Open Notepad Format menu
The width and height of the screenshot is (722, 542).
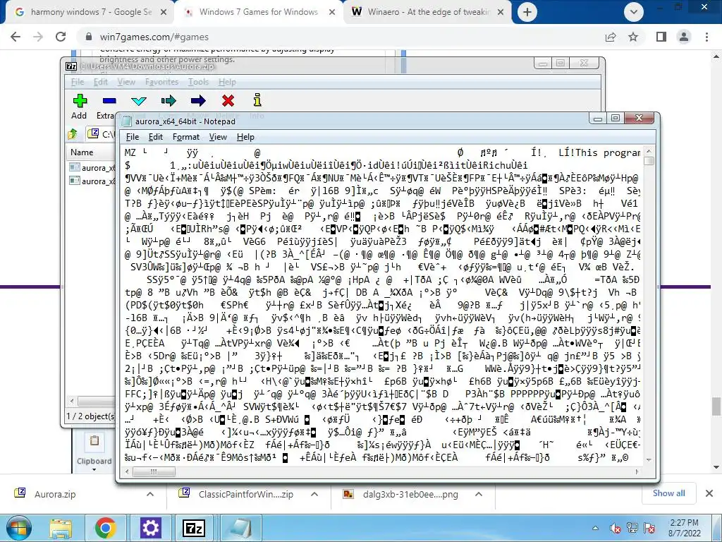(x=186, y=137)
